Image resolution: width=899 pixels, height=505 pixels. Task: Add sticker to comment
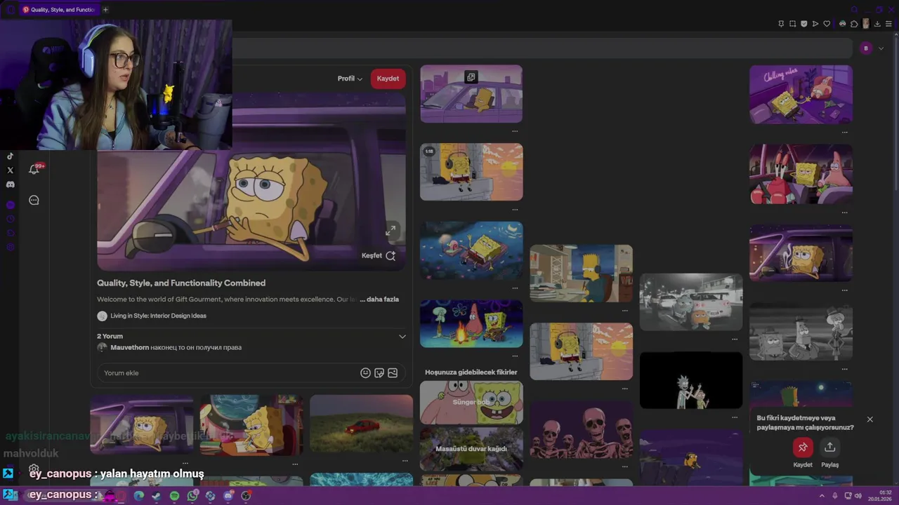(x=379, y=373)
